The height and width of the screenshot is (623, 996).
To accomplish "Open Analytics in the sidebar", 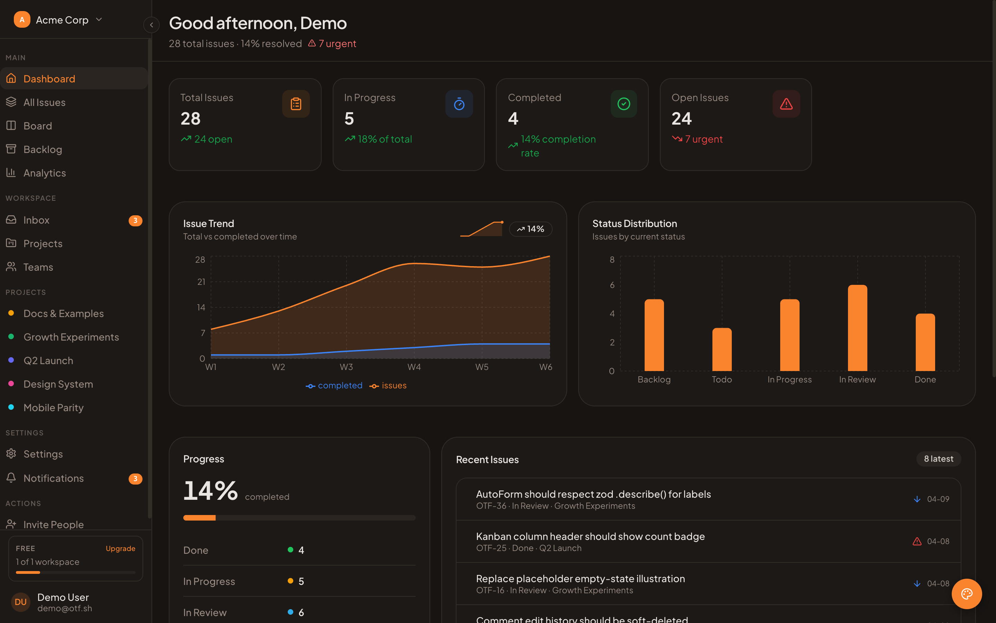I will coord(74,173).
